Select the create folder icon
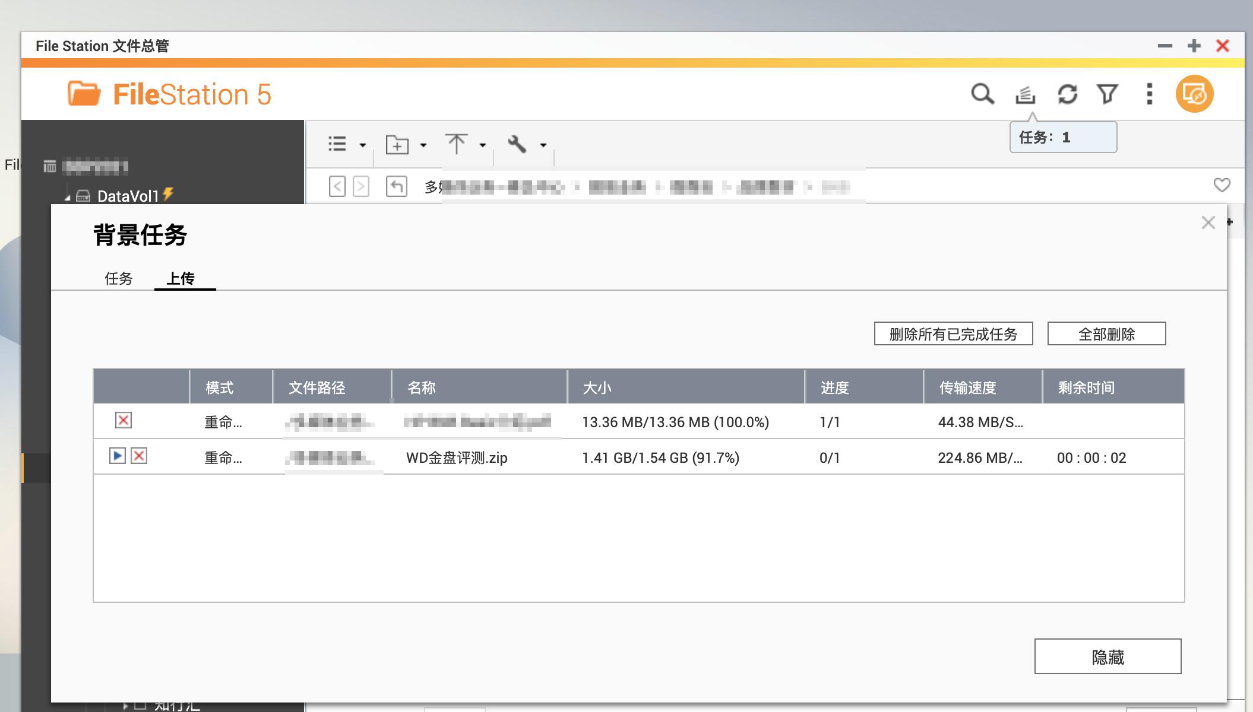The image size is (1253, 712). click(398, 144)
